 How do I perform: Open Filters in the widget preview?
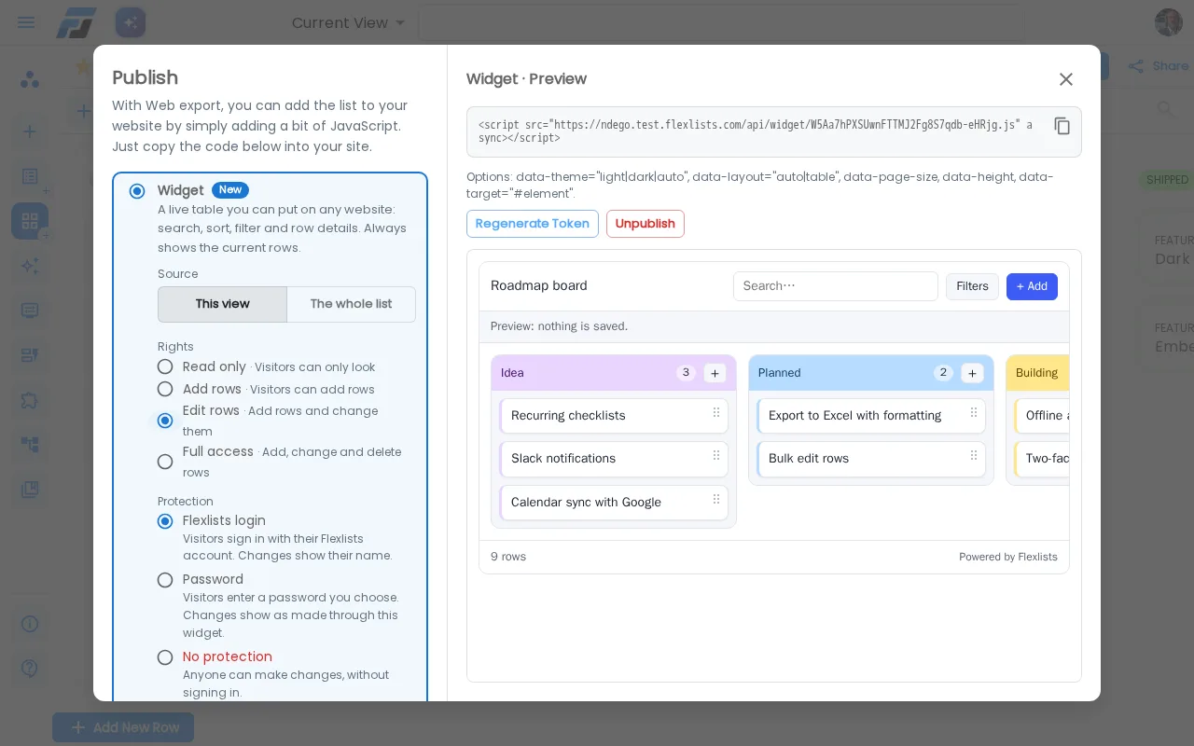tap(972, 286)
